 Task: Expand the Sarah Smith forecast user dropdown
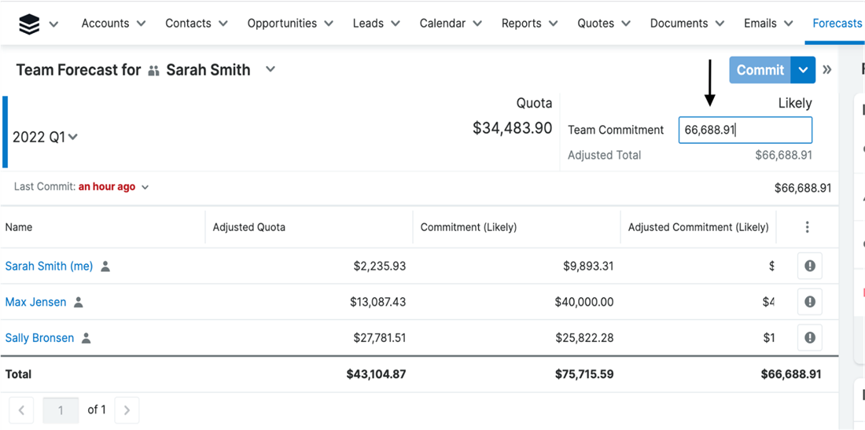(271, 69)
